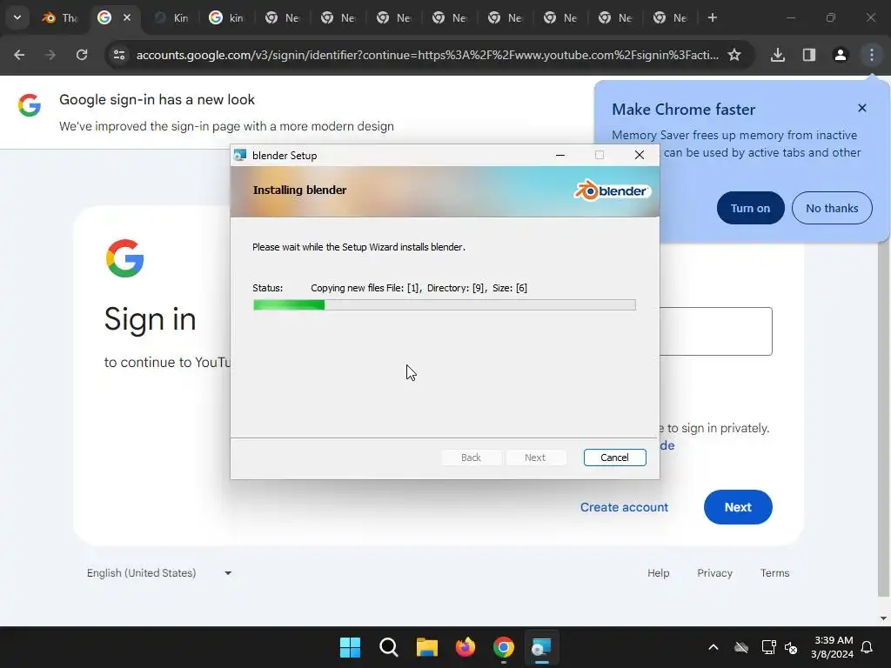This screenshot has width=891, height=668.
Task: Dismiss the Make Chrome faster popup
Action: tap(862, 108)
